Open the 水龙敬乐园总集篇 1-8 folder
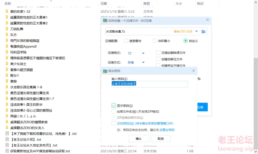The height and width of the screenshot is (154, 258). 26,87
